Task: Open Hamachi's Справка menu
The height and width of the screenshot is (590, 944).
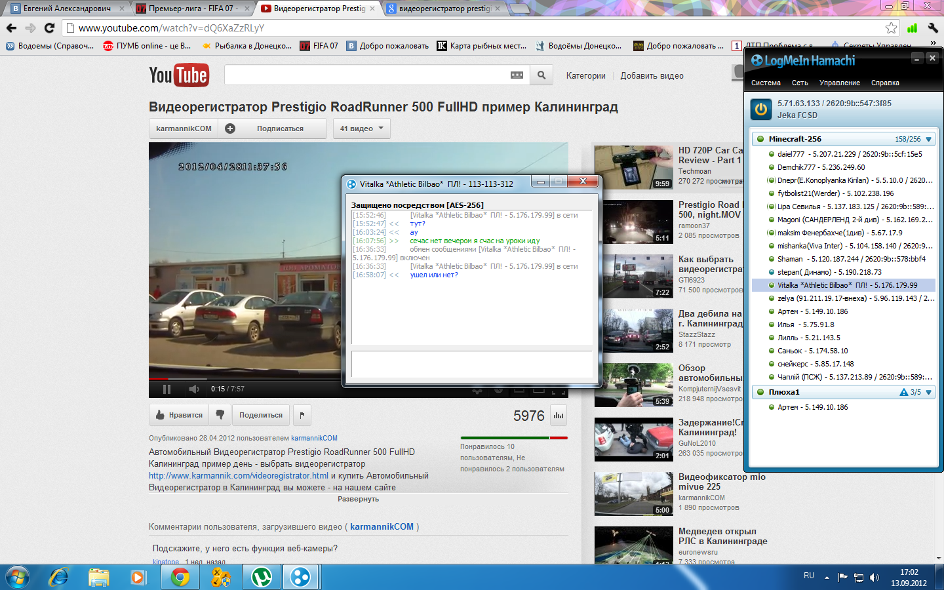Action: tap(885, 83)
